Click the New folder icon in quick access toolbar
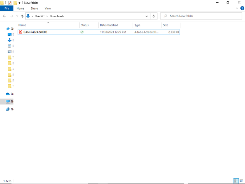Viewport: 245px width, 184px height. click(15, 3)
